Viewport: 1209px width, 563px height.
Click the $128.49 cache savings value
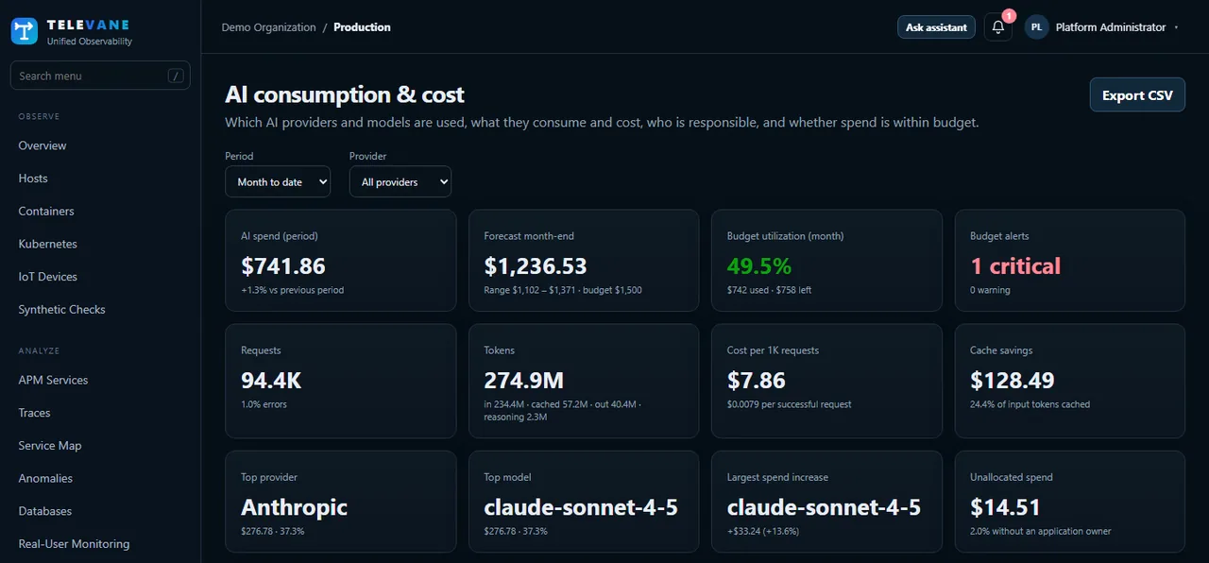pos(1013,381)
